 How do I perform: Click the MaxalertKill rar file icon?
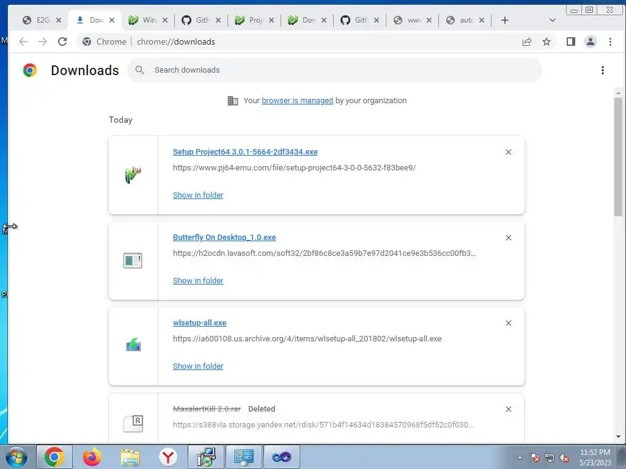click(x=133, y=424)
